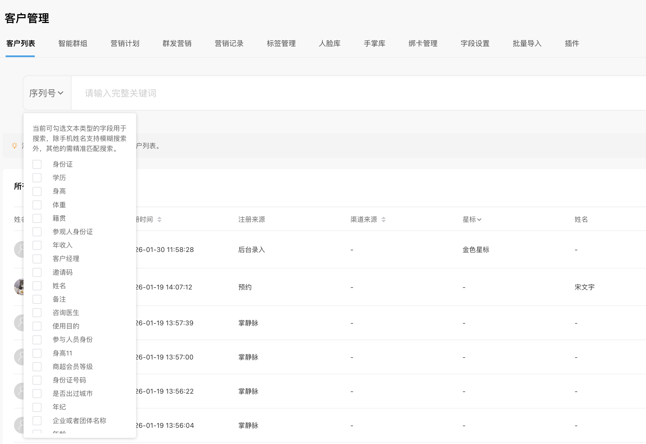Click the third row's gray avatar

19,323
